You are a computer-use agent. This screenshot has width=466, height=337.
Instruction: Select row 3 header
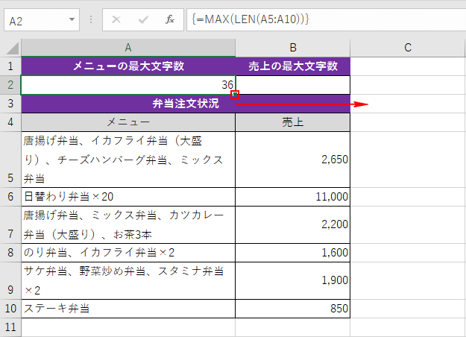(10, 104)
